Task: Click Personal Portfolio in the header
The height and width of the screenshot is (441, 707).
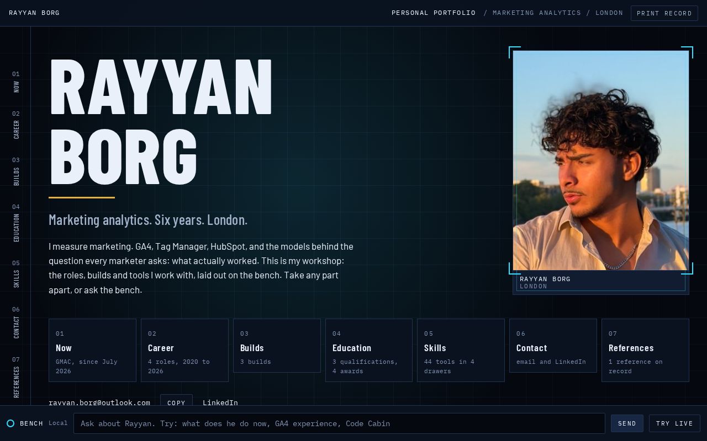Action: pos(434,13)
